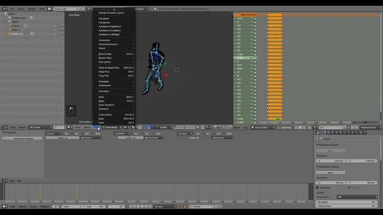
Task: Open the Pose Library submenu
Action: pos(114,62)
